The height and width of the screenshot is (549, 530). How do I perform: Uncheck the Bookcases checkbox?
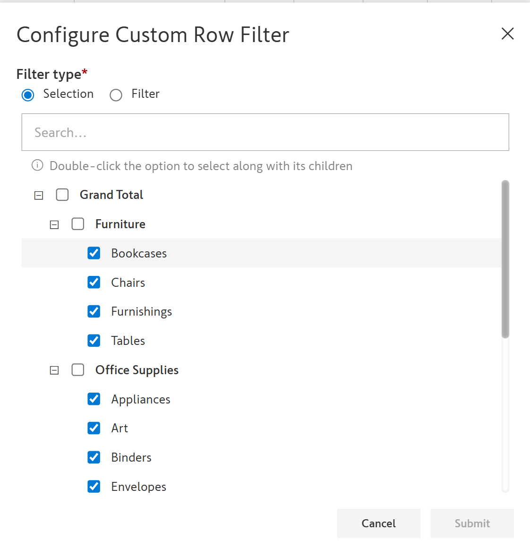click(94, 253)
